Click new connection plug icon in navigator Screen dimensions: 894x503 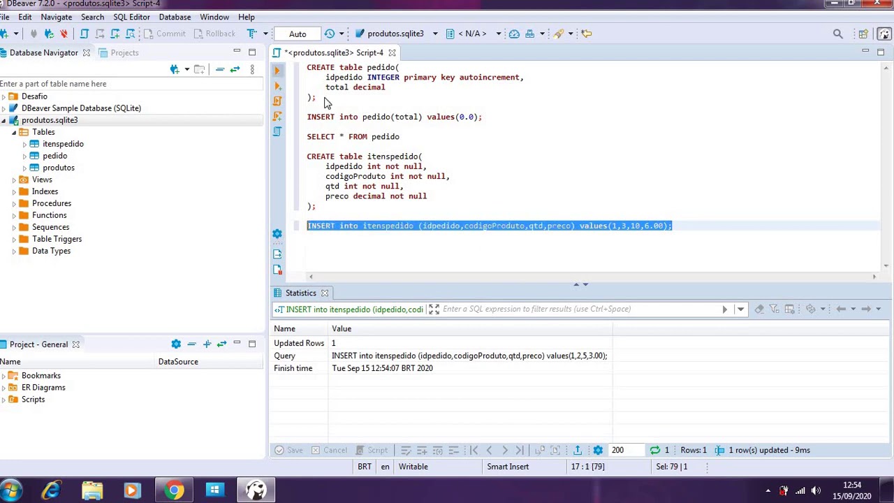[x=175, y=69]
